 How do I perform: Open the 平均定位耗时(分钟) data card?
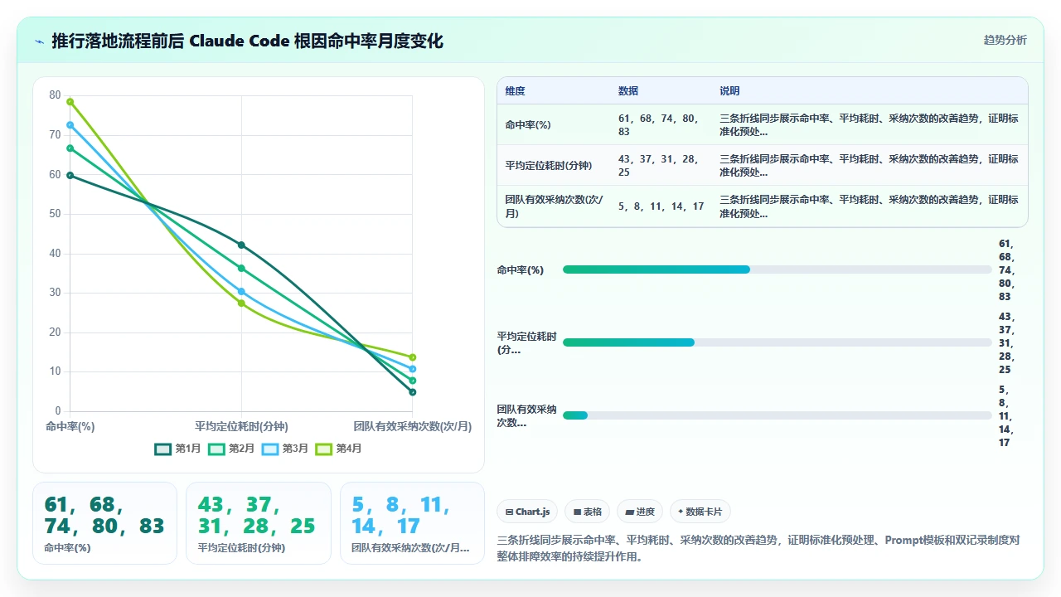click(258, 523)
